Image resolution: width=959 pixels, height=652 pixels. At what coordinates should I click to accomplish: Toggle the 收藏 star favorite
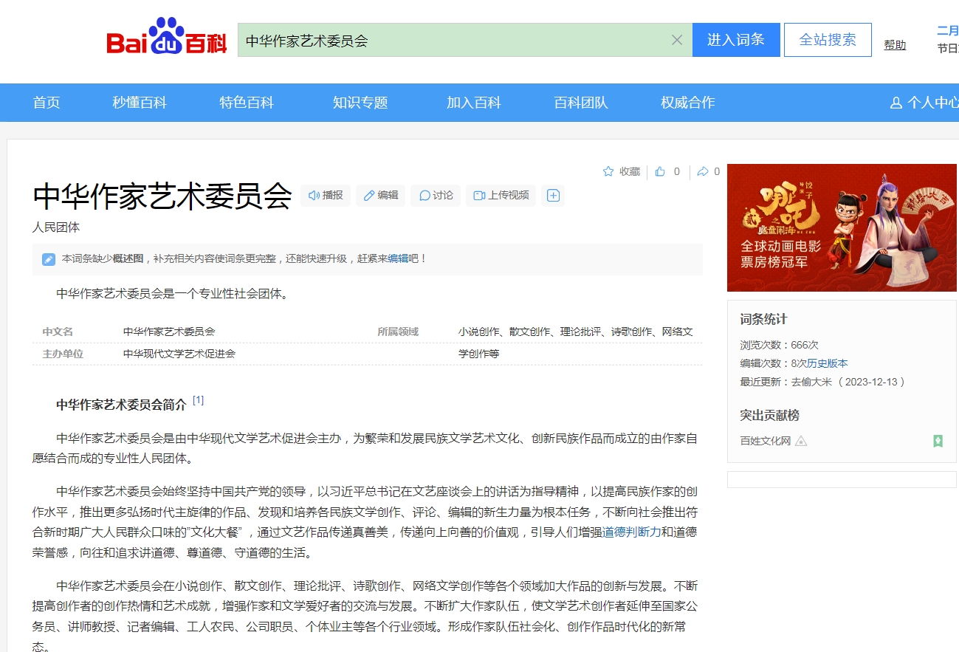click(621, 171)
